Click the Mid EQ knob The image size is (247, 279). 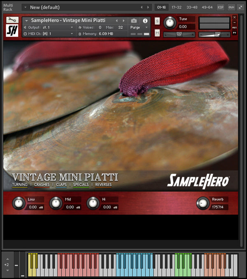[x=56, y=203]
